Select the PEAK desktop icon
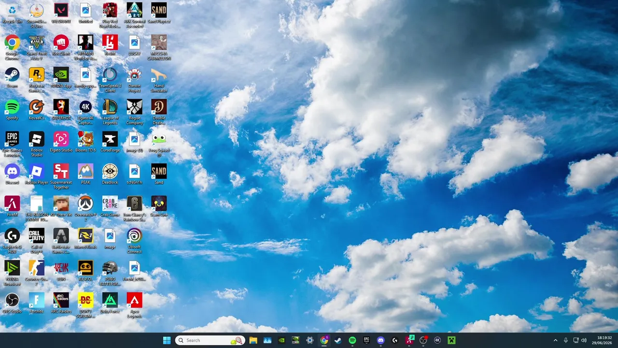The height and width of the screenshot is (348, 618). click(85, 175)
